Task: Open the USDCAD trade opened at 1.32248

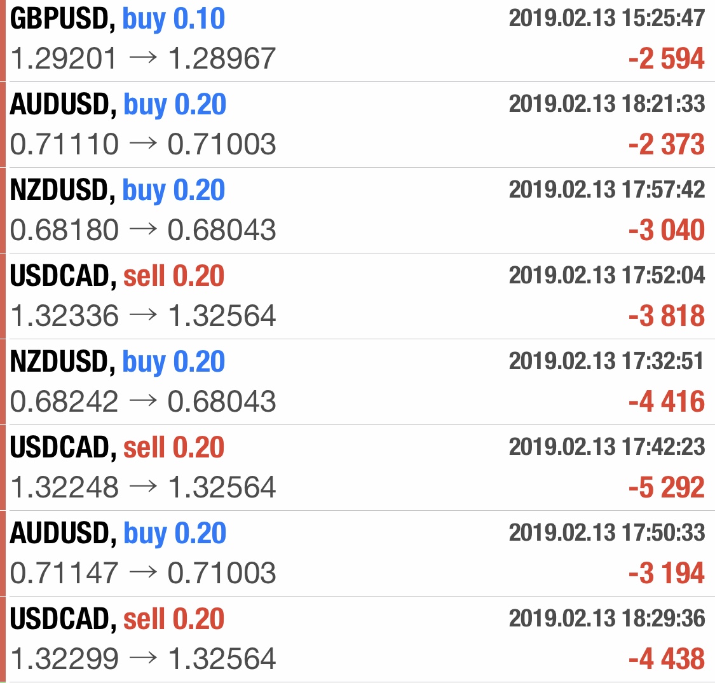Action: (118, 449)
